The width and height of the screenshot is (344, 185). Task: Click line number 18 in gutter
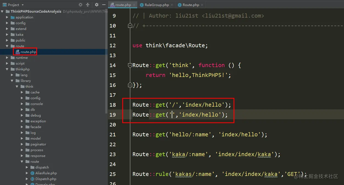click(x=113, y=105)
